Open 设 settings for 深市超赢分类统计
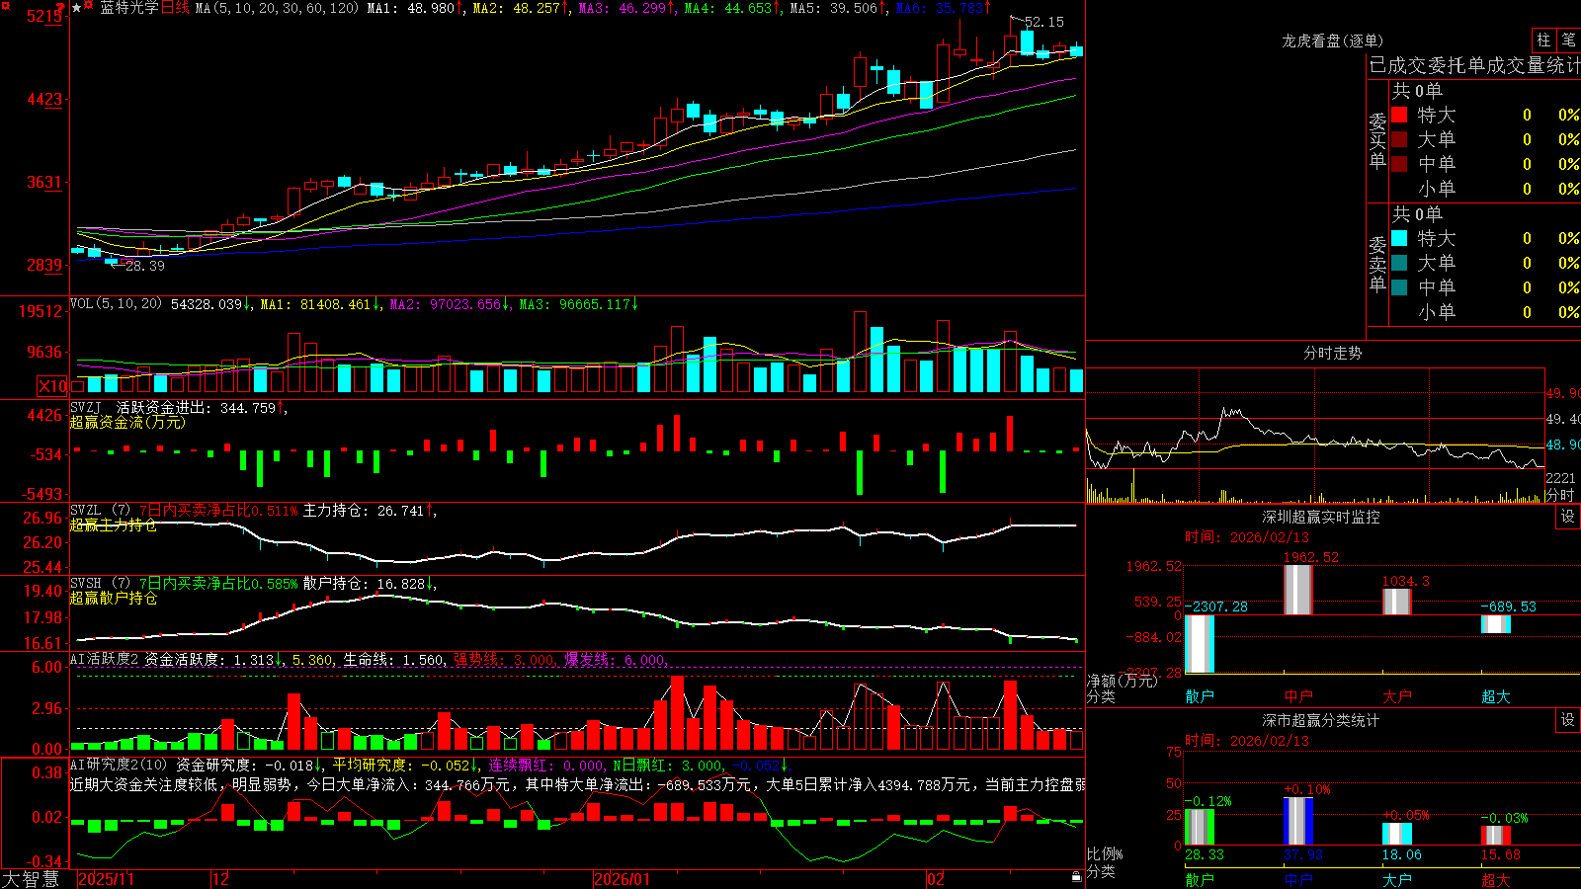This screenshot has width=1581, height=889. [x=1568, y=720]
